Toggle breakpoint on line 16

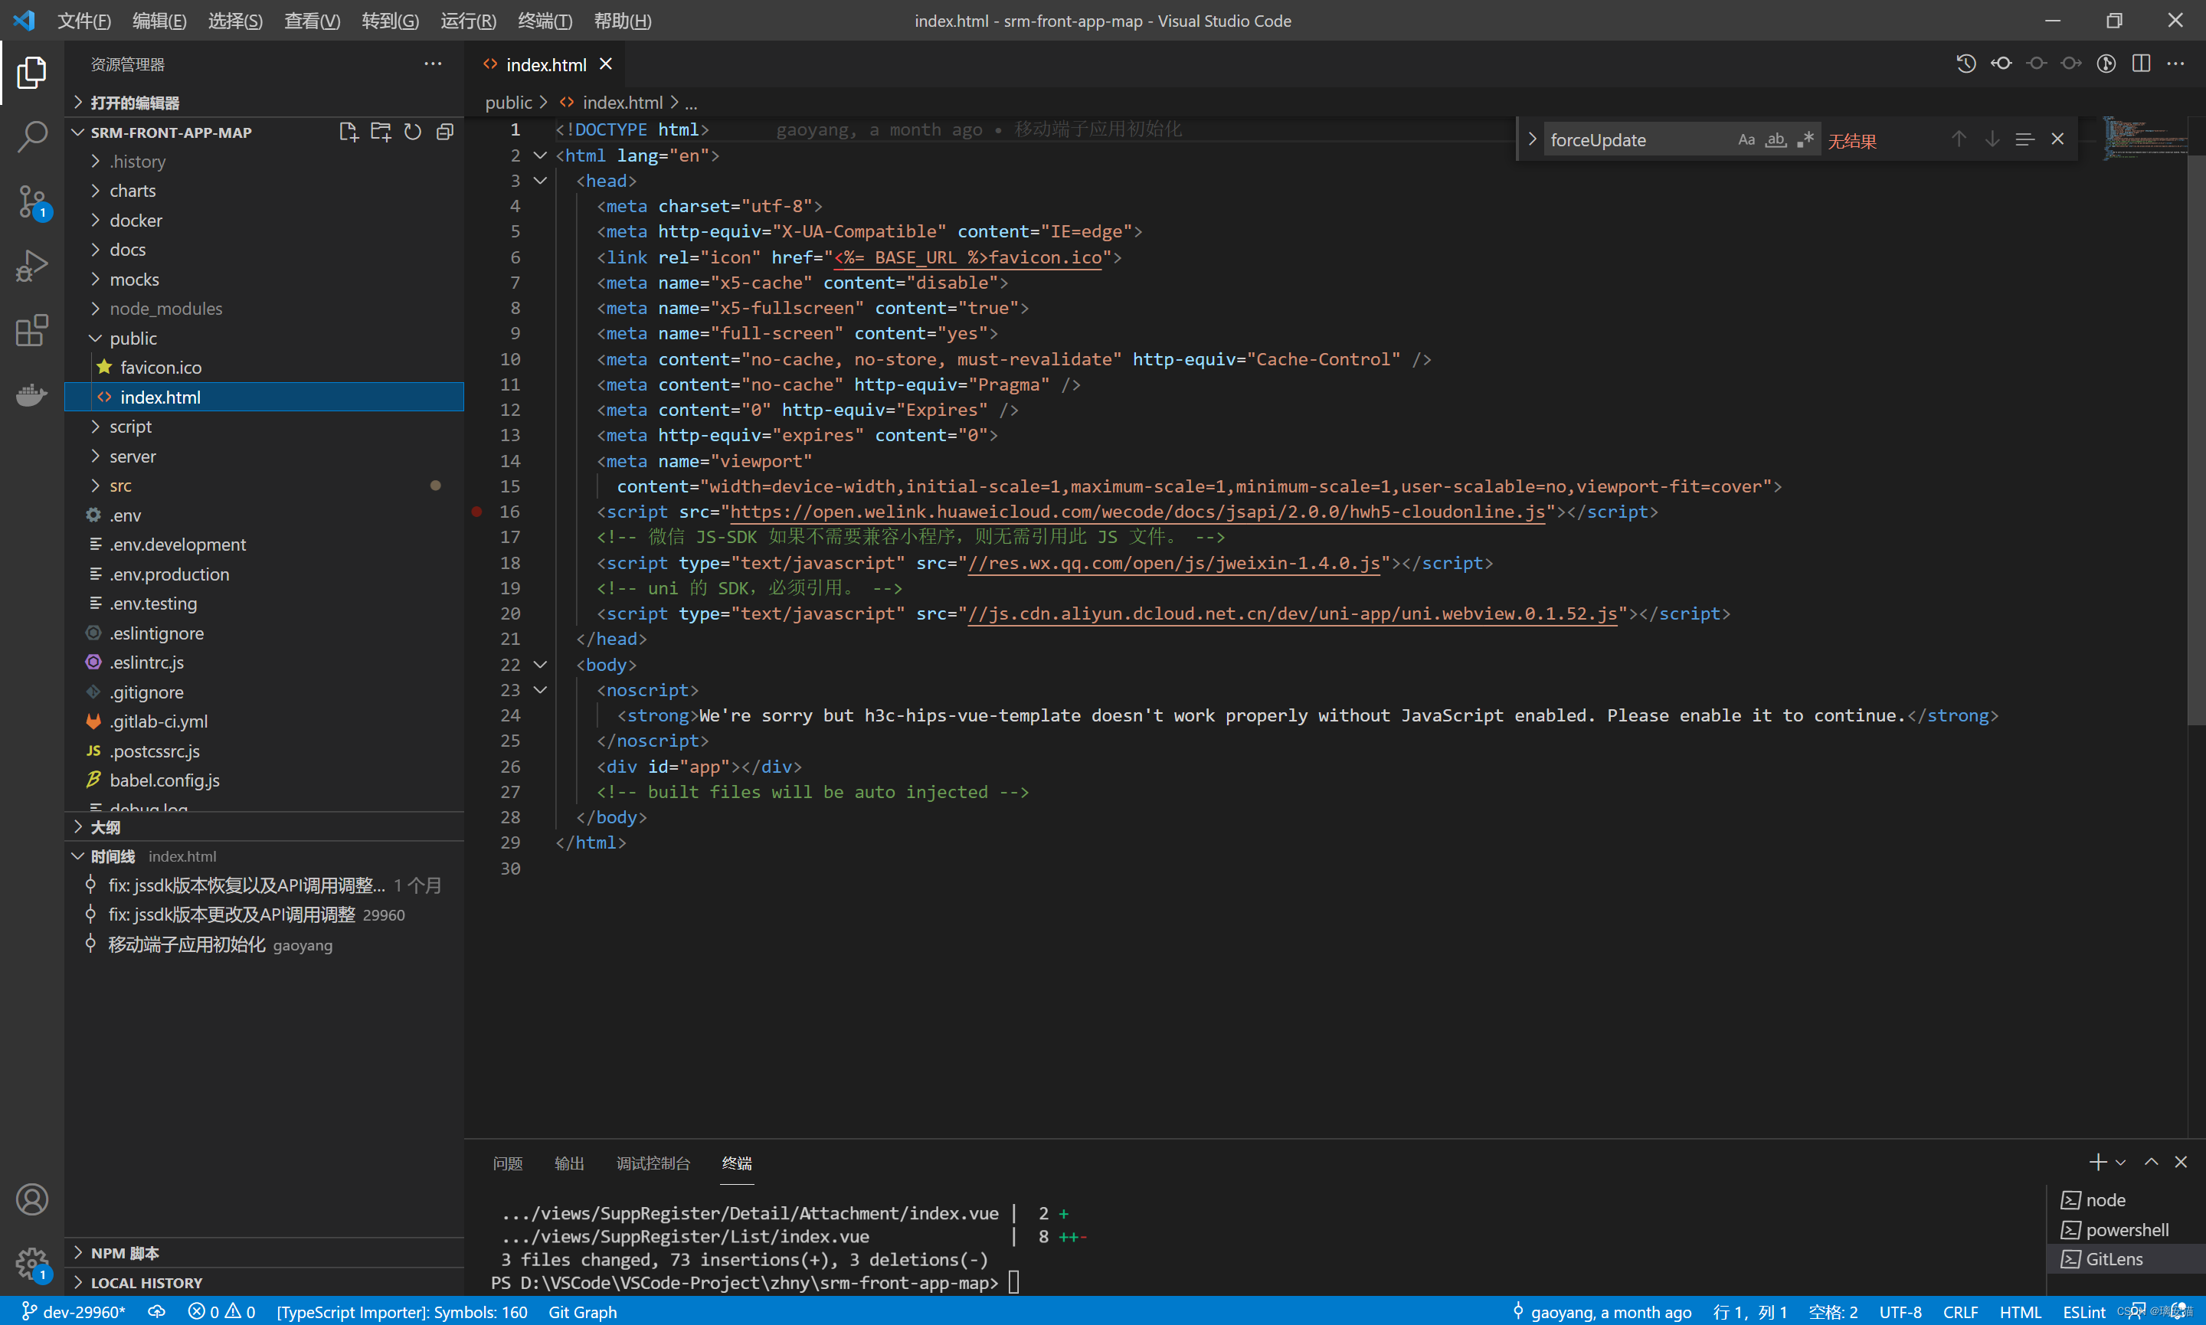[x=476, y=512]
